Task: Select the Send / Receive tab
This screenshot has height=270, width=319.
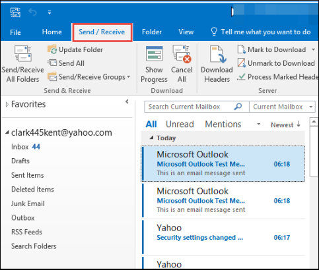Action: 102,32
